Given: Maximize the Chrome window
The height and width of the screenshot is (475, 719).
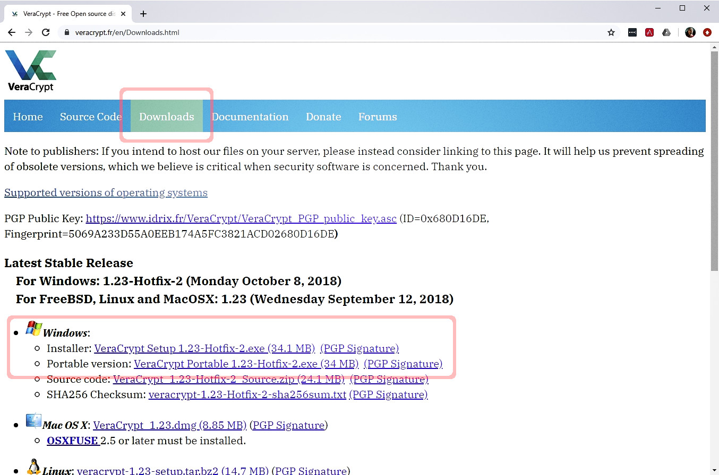Looking at the screenshot, I should click(x=682, y=8).
